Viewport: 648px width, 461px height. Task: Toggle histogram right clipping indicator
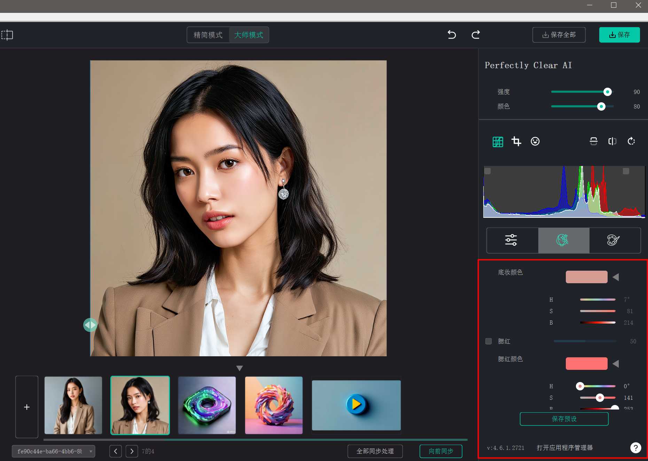[626, 171]
